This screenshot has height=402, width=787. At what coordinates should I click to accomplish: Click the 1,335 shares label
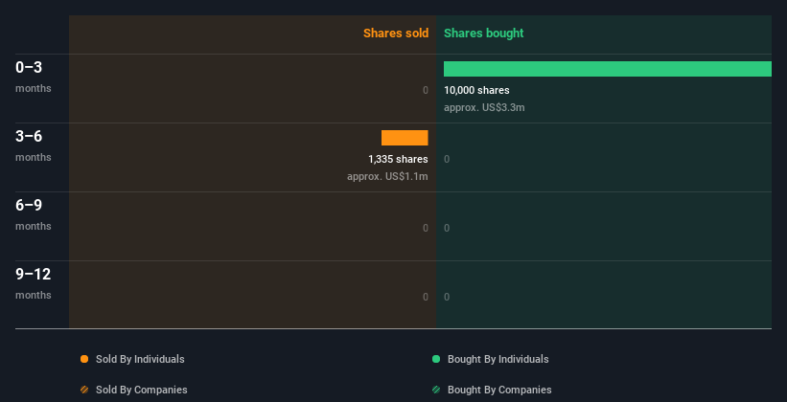[x=398, y=160]
